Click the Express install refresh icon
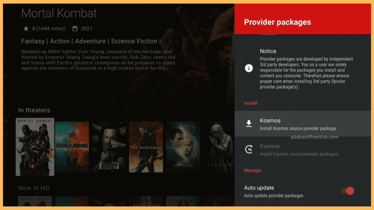The width and height of the screenshot is (374, 210). pyautogui.click(x=249, y=150)
